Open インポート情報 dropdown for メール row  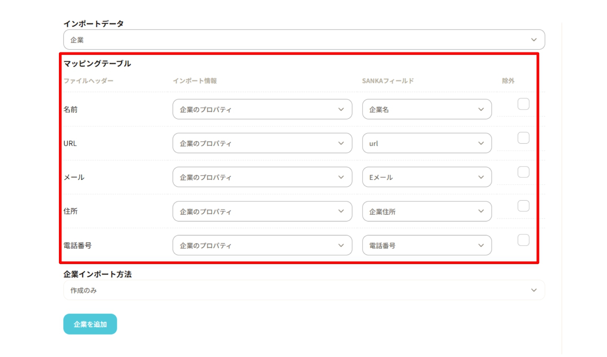click(x=262, y=177)
